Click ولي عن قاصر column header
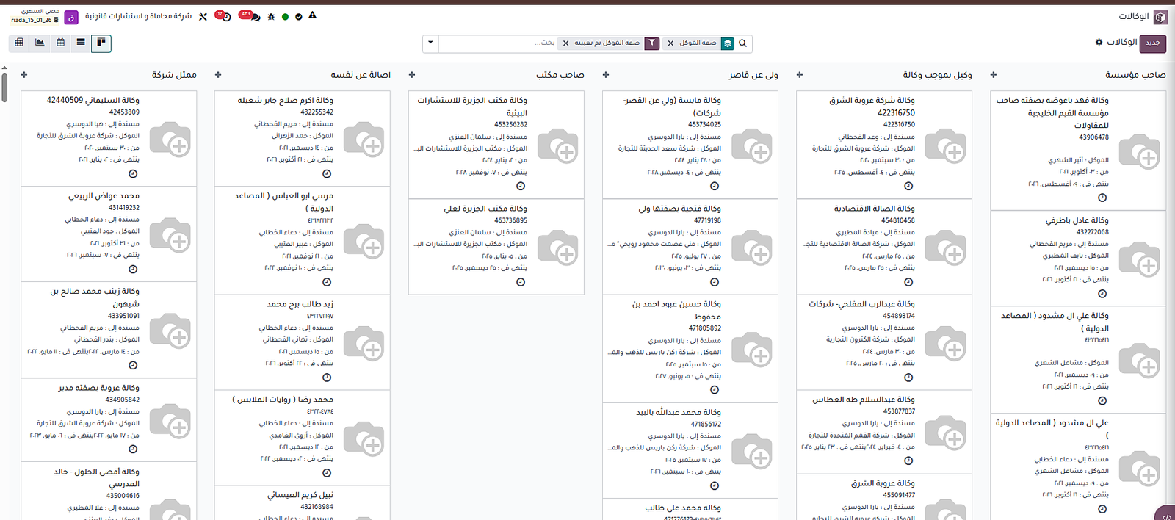The image size is (1175, 520). click(753, 75)
